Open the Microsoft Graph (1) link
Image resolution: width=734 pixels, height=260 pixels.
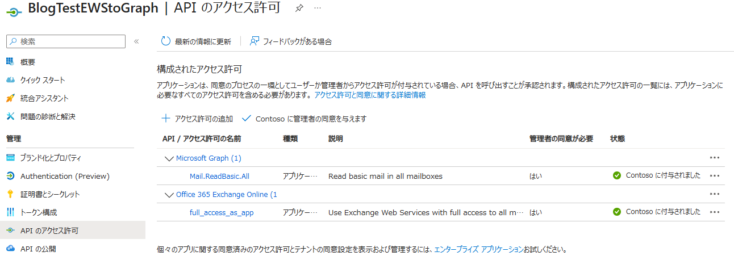(208, 158)
